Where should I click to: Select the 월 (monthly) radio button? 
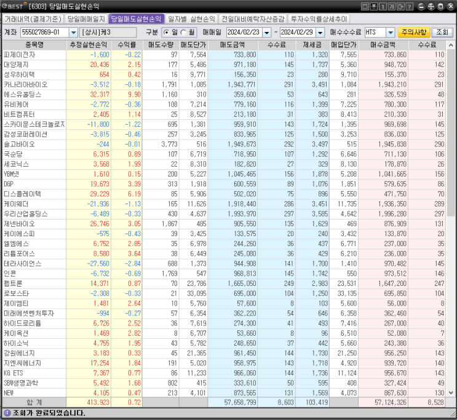point(183,33)
